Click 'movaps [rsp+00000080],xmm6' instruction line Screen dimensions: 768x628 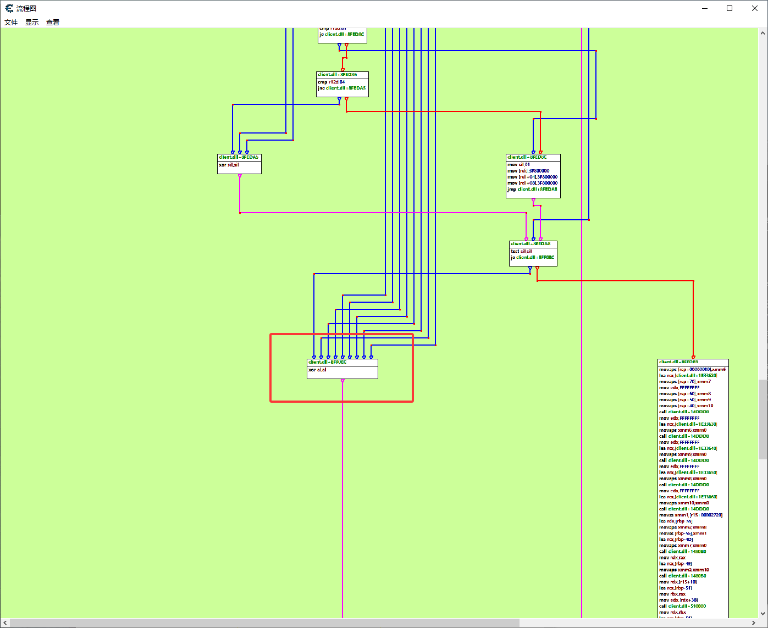coord(692,370)
